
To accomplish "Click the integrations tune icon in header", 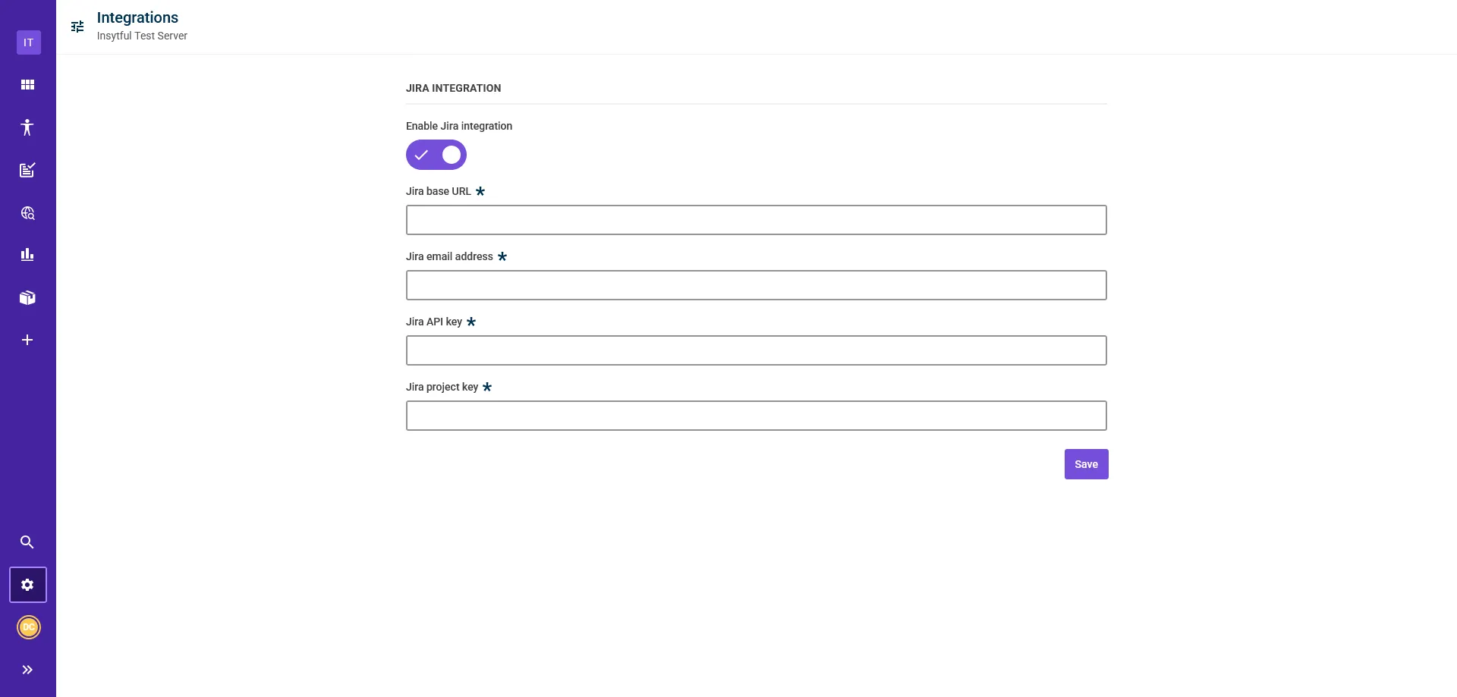I will point(77,27).
